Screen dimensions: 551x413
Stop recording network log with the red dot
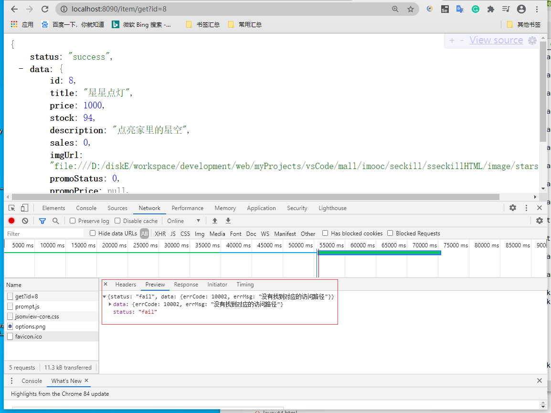point(11,221)
